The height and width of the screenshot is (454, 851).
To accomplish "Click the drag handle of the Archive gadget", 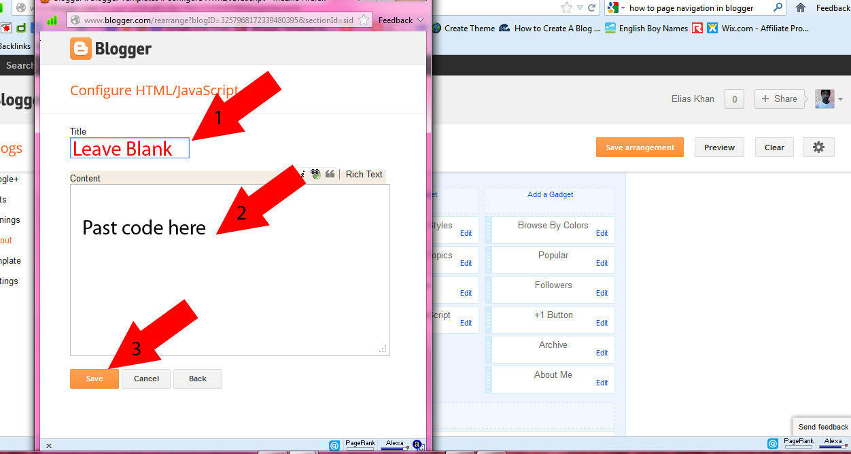I will (488, 349).
